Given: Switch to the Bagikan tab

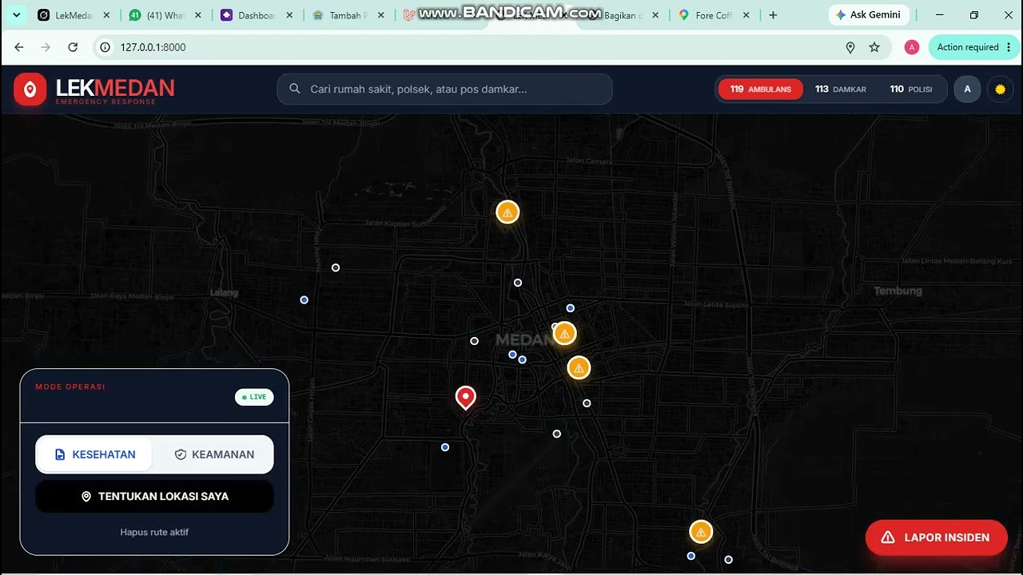Looking at the screenshot, I should (623, 15).
